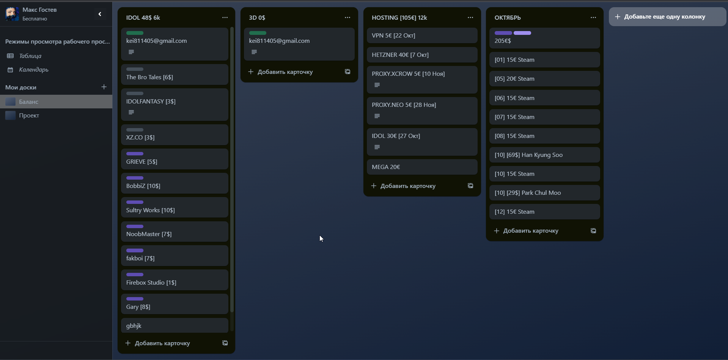Open the VPN 5€ [22 Окт] card
Viewport: 728px width, 360px height.
(422, 35)
